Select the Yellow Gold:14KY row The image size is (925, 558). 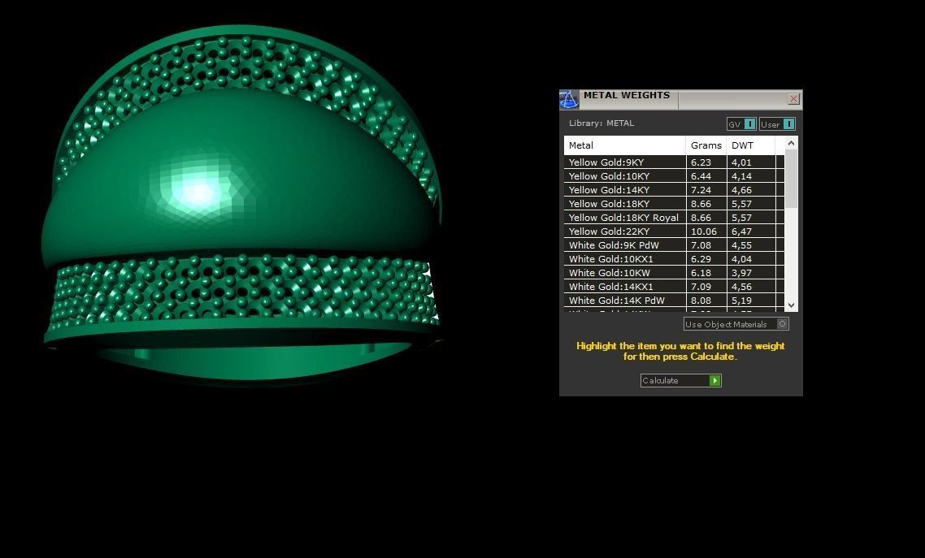[674, 190]
